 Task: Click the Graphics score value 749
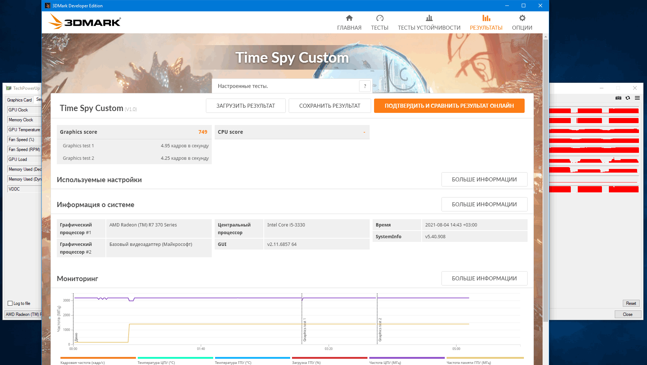(x=203, y=132)
